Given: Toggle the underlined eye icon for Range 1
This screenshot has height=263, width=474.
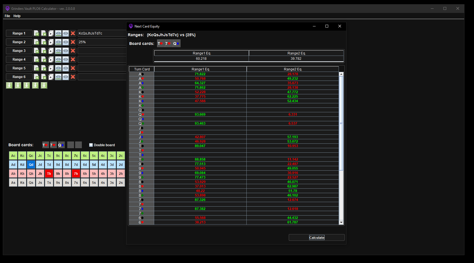Looking at the screenshot, I should pos(58,33).
